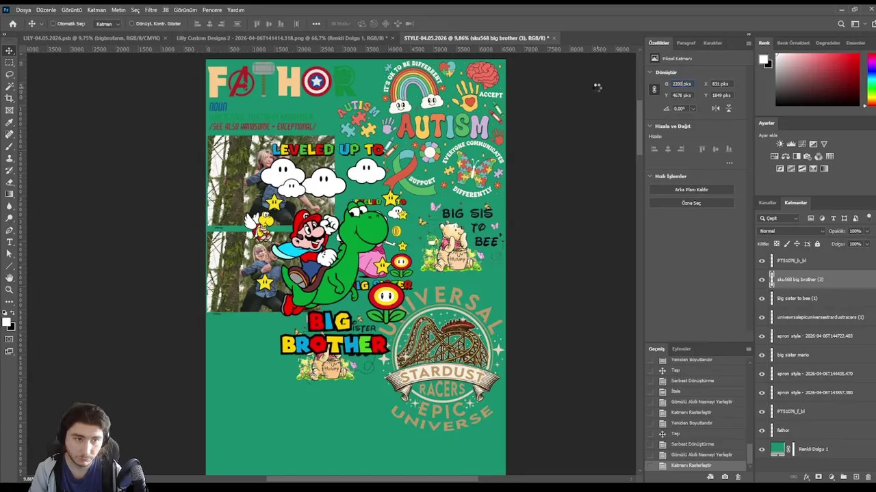
Task: Create a new layer icon
Action: coord(855,477)
